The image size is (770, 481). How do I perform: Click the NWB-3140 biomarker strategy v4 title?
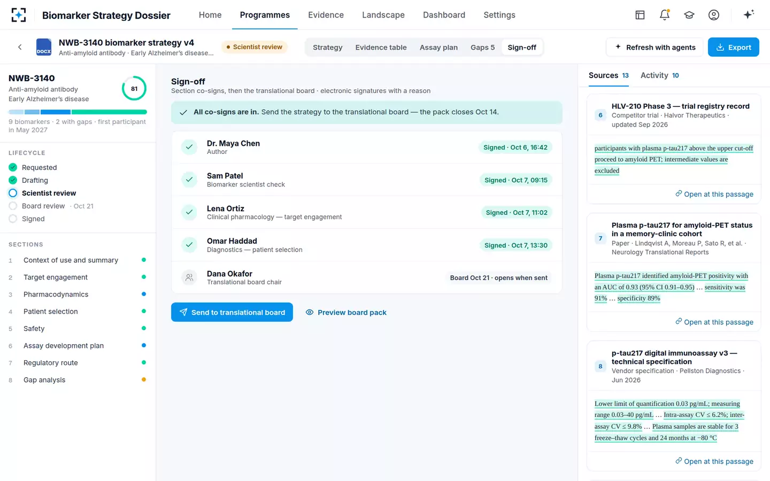tap(126, 43)
